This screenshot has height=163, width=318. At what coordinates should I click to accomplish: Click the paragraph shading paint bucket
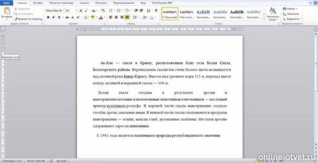click(x=144, y=18)
